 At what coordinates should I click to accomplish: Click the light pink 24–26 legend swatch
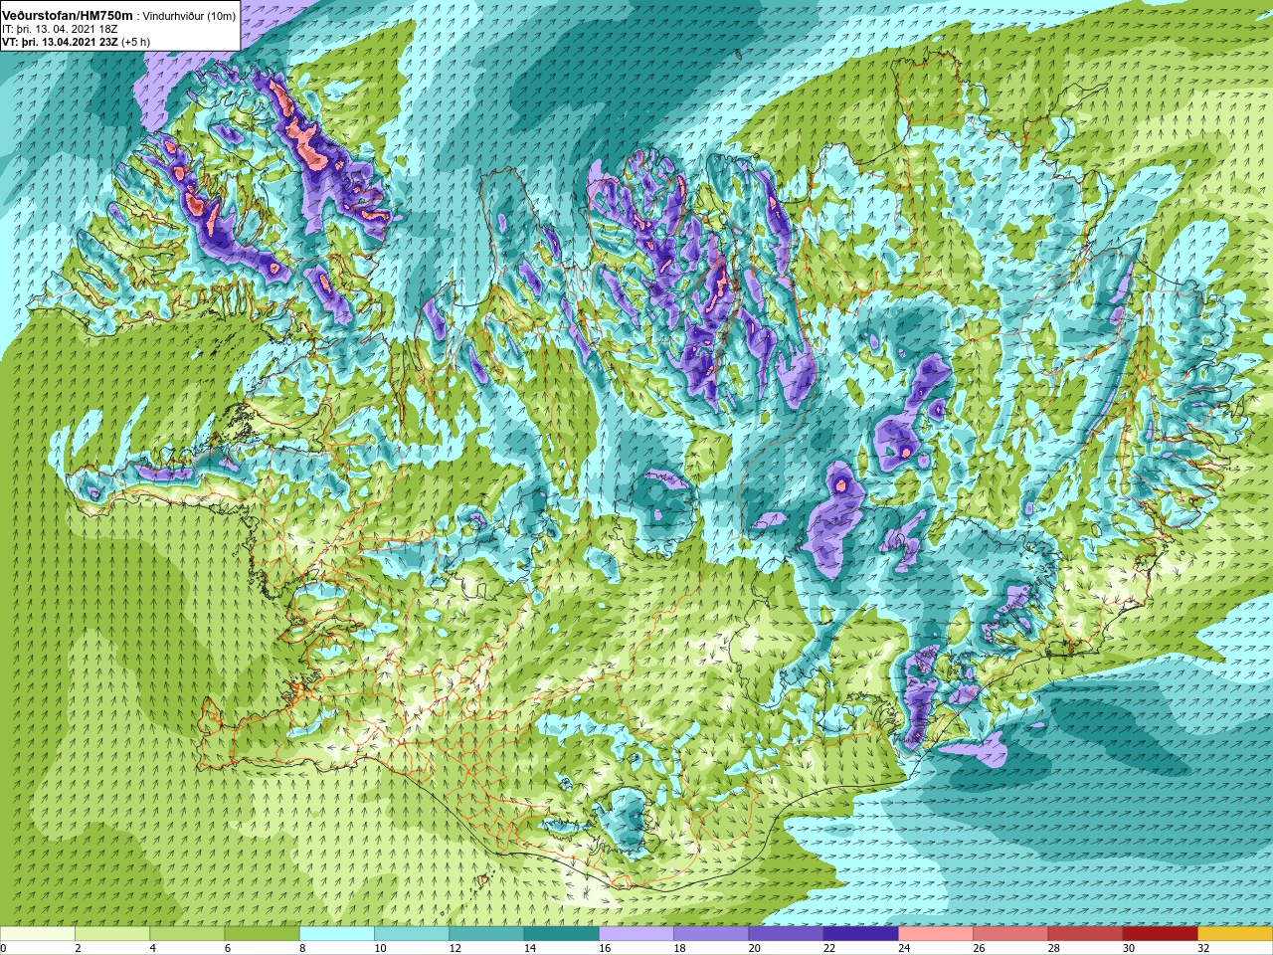(936, 934)
